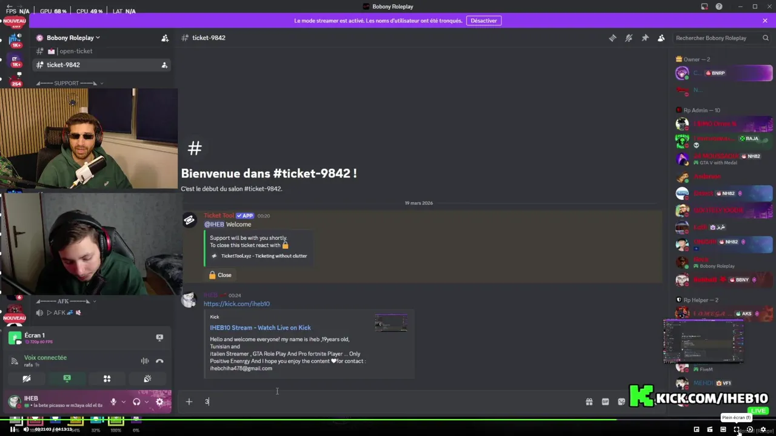
Task: Select the ticket-9842 channel
Action: (x=102, y=65)
